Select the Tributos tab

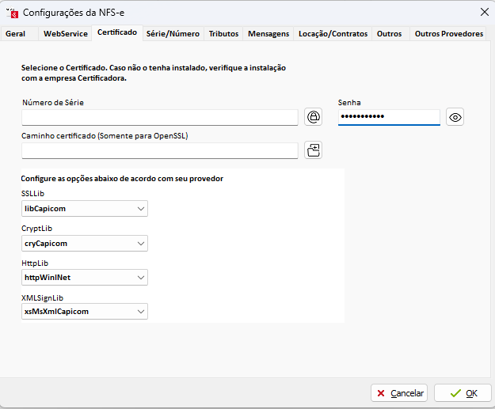click(223, 34)
